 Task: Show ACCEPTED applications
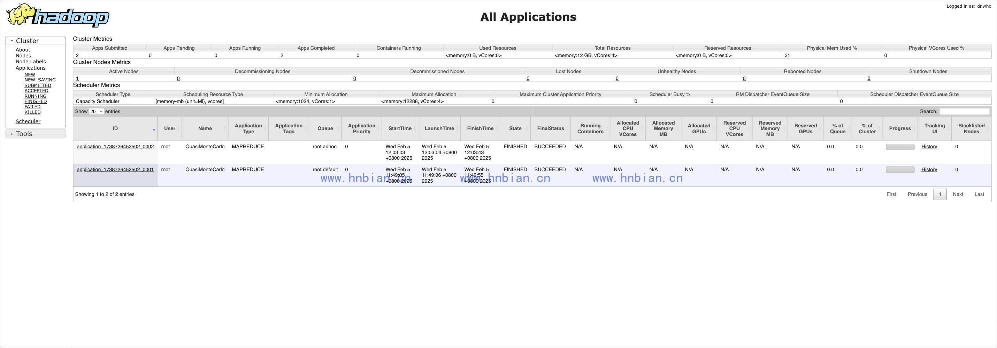pyautogui.click(x=36, y=91)
